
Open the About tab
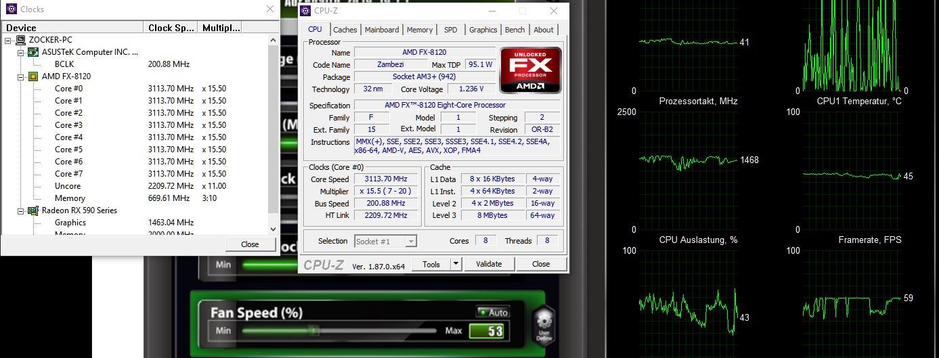click(x=544, y=30)
